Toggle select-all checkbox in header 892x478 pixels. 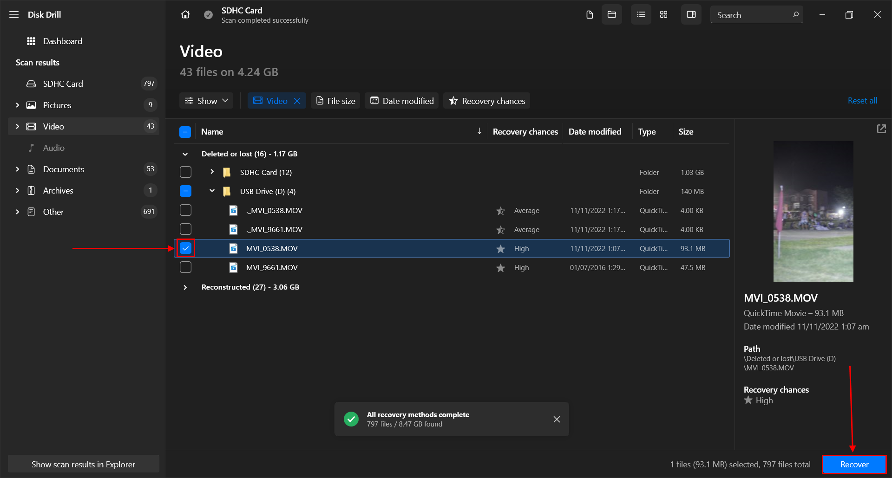[185, 132]
